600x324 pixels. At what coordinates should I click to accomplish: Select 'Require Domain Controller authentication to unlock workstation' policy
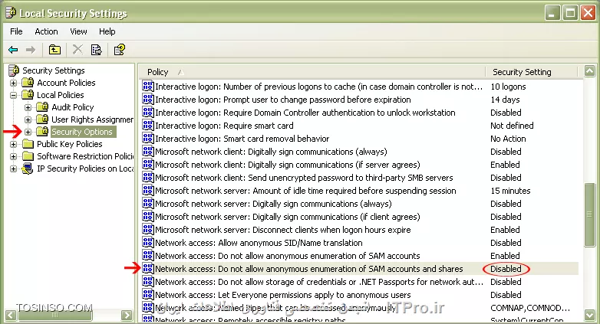tap(305, 113)
